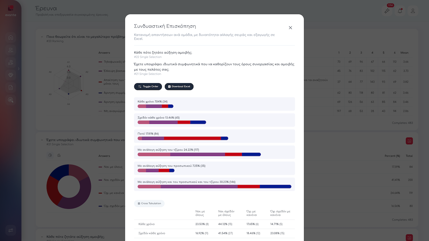Screen dimensions: 429x241
Task: Open the surveys section from the sidebar
Action: click(x=10, y=62)
